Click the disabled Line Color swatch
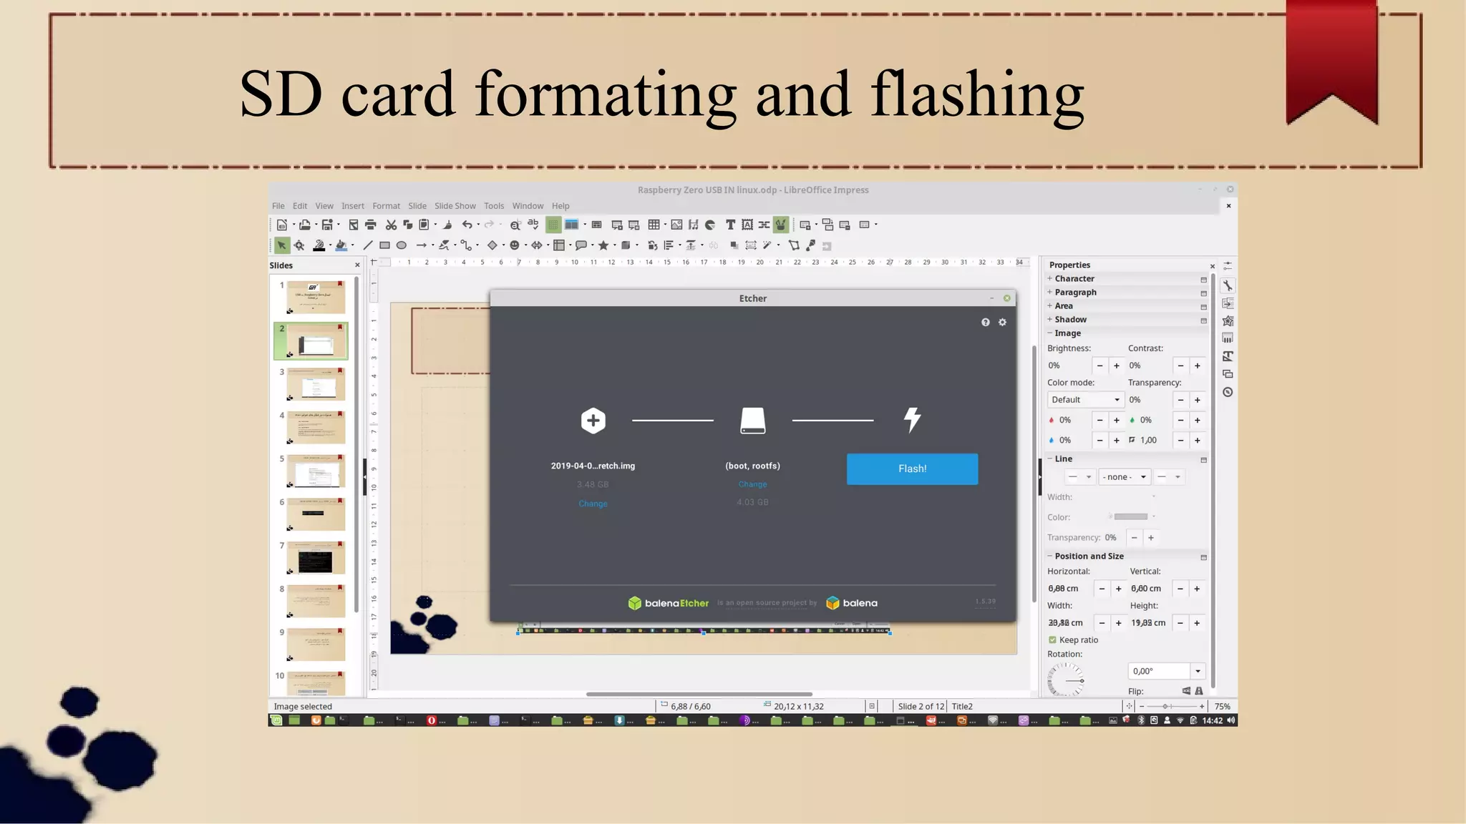1466x824 pixels. [1131, 516]
